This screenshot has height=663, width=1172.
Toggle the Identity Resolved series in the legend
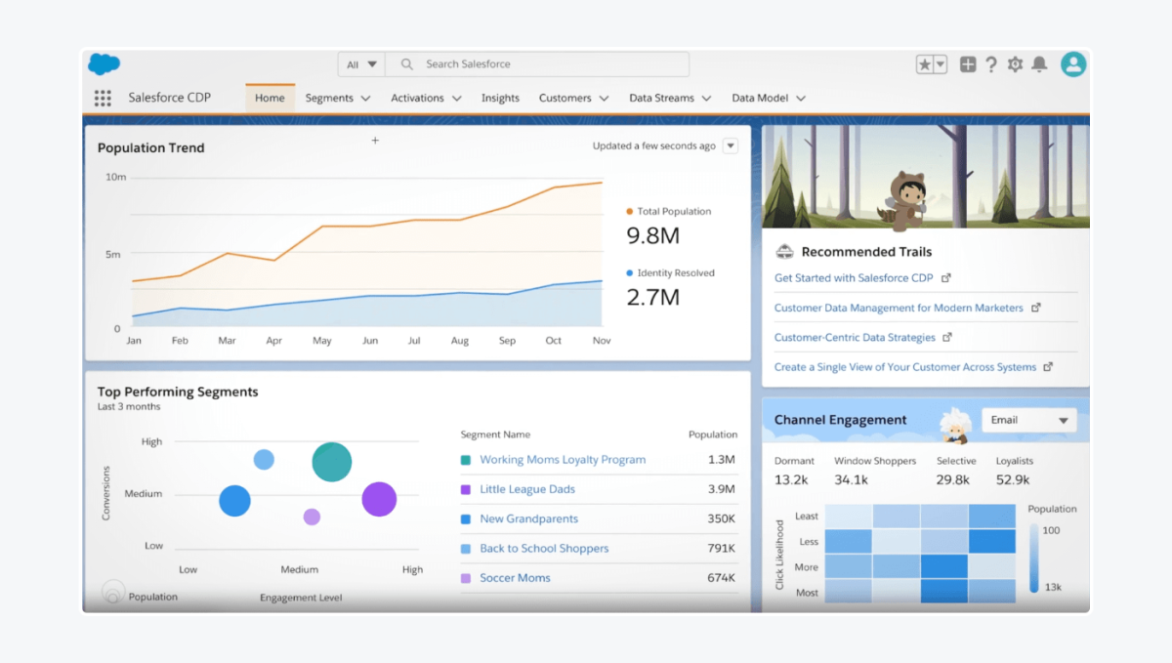coord(671,272)
